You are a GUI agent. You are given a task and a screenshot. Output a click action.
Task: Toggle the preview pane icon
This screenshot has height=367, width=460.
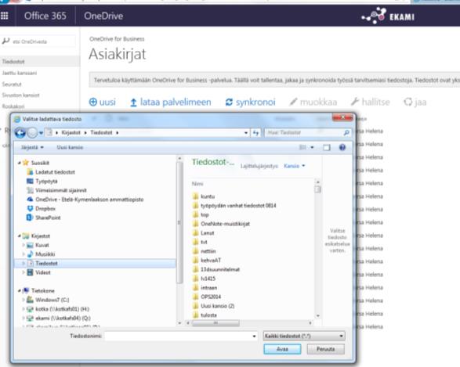(327, 148)
